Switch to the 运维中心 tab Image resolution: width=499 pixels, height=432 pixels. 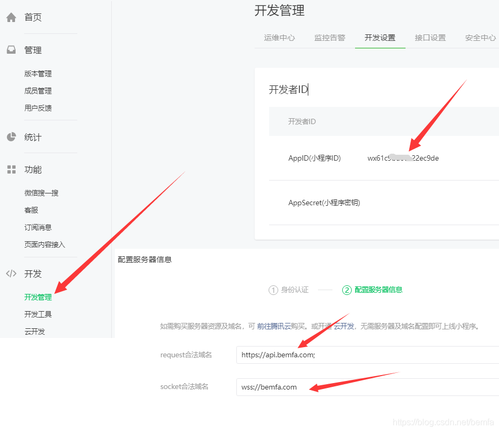(279, 38)
